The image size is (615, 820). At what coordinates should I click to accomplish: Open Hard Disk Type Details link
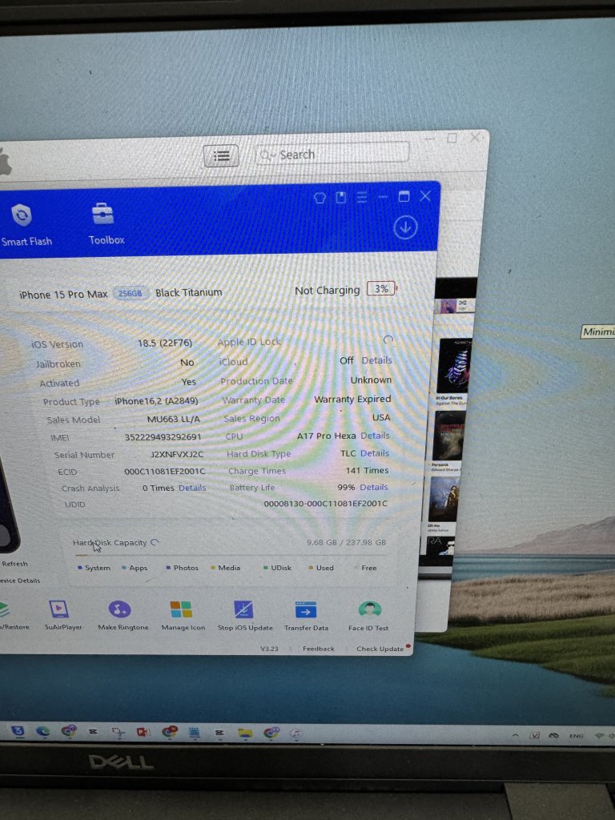tap(375, 453)
